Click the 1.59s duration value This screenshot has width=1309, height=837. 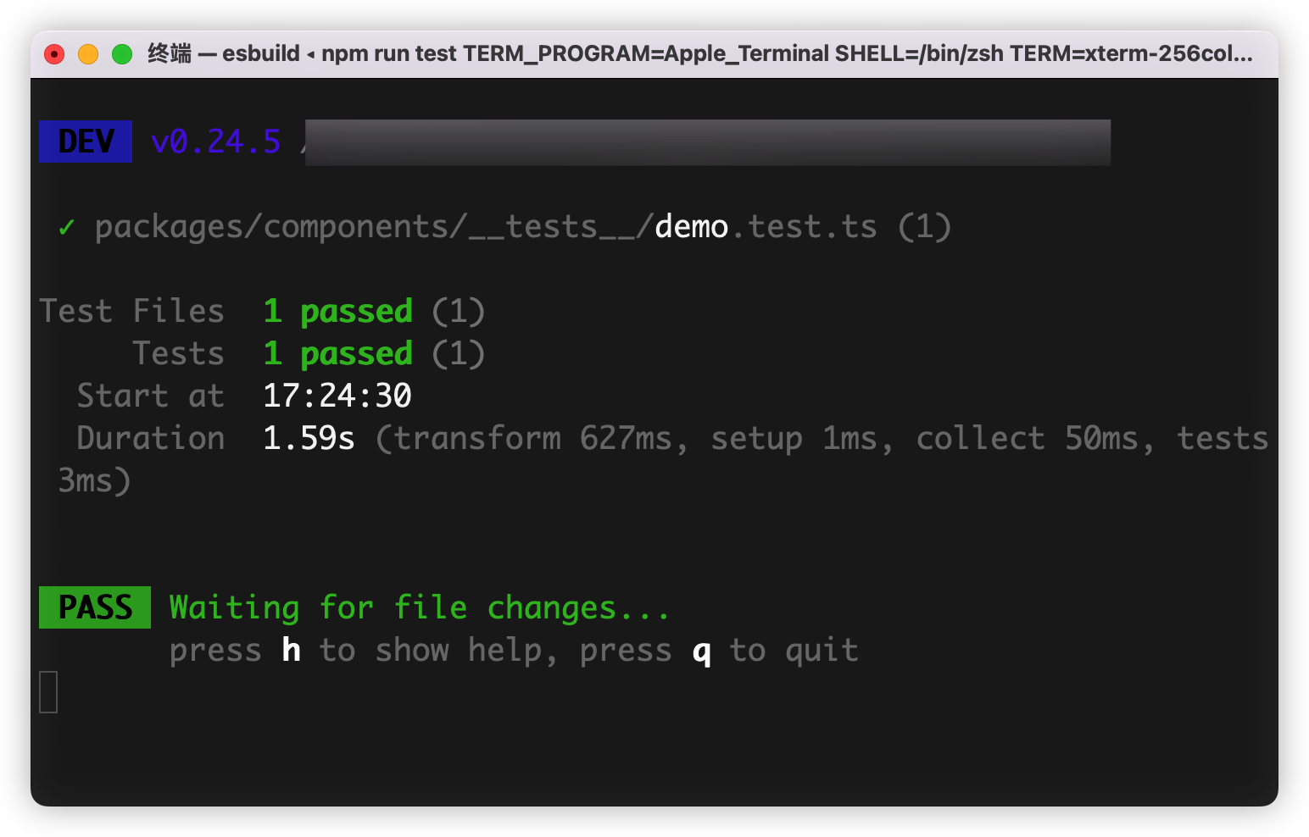pos(309,438)
